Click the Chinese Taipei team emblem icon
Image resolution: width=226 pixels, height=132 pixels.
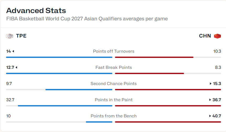(x=9, y=36)
